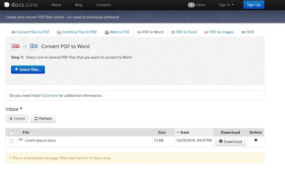Open the Inbox link in header
Screen dimensions: 285x170
[200, 5]
